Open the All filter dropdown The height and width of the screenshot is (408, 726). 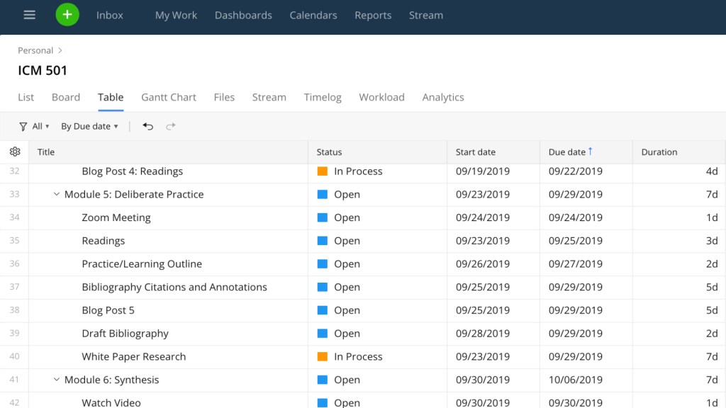coord(40,126)
